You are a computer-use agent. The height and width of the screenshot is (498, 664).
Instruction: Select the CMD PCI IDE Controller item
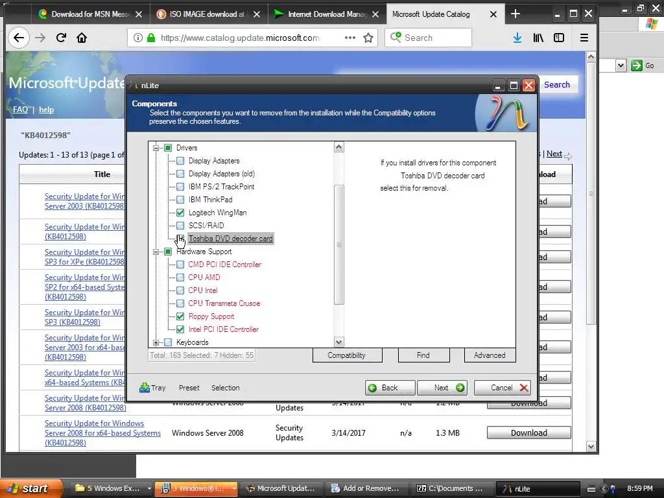(x=224, y=265)
